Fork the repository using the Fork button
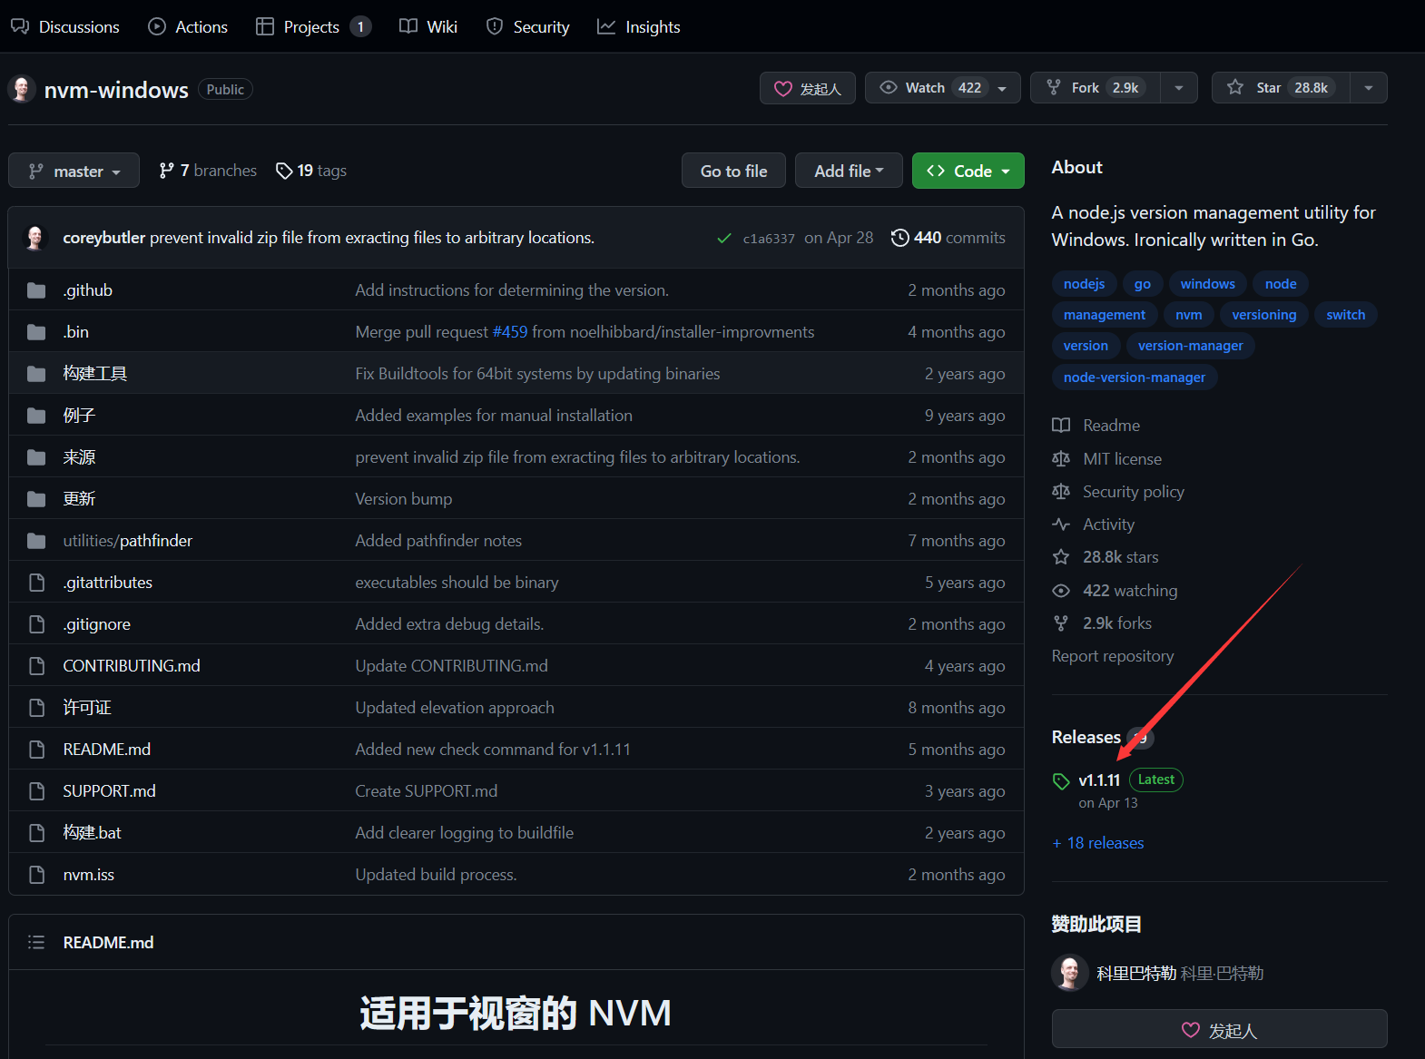 pos(1096,88)
